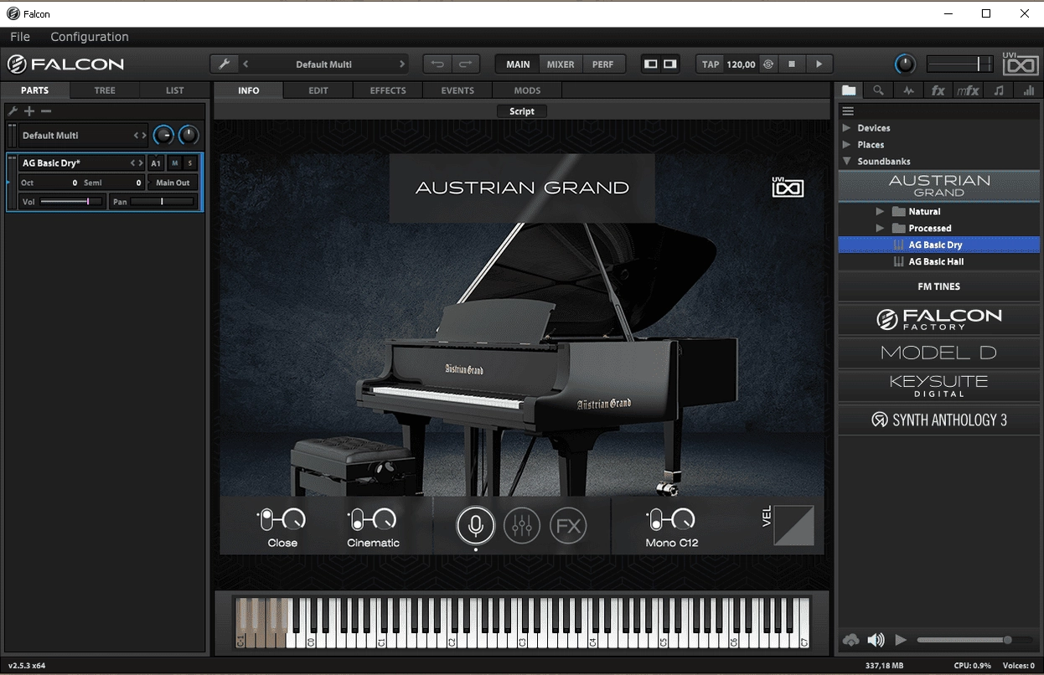This screenshot has height=675, width=1044.
Task: Add a new part with the plus icon
Action: [29, 111]
